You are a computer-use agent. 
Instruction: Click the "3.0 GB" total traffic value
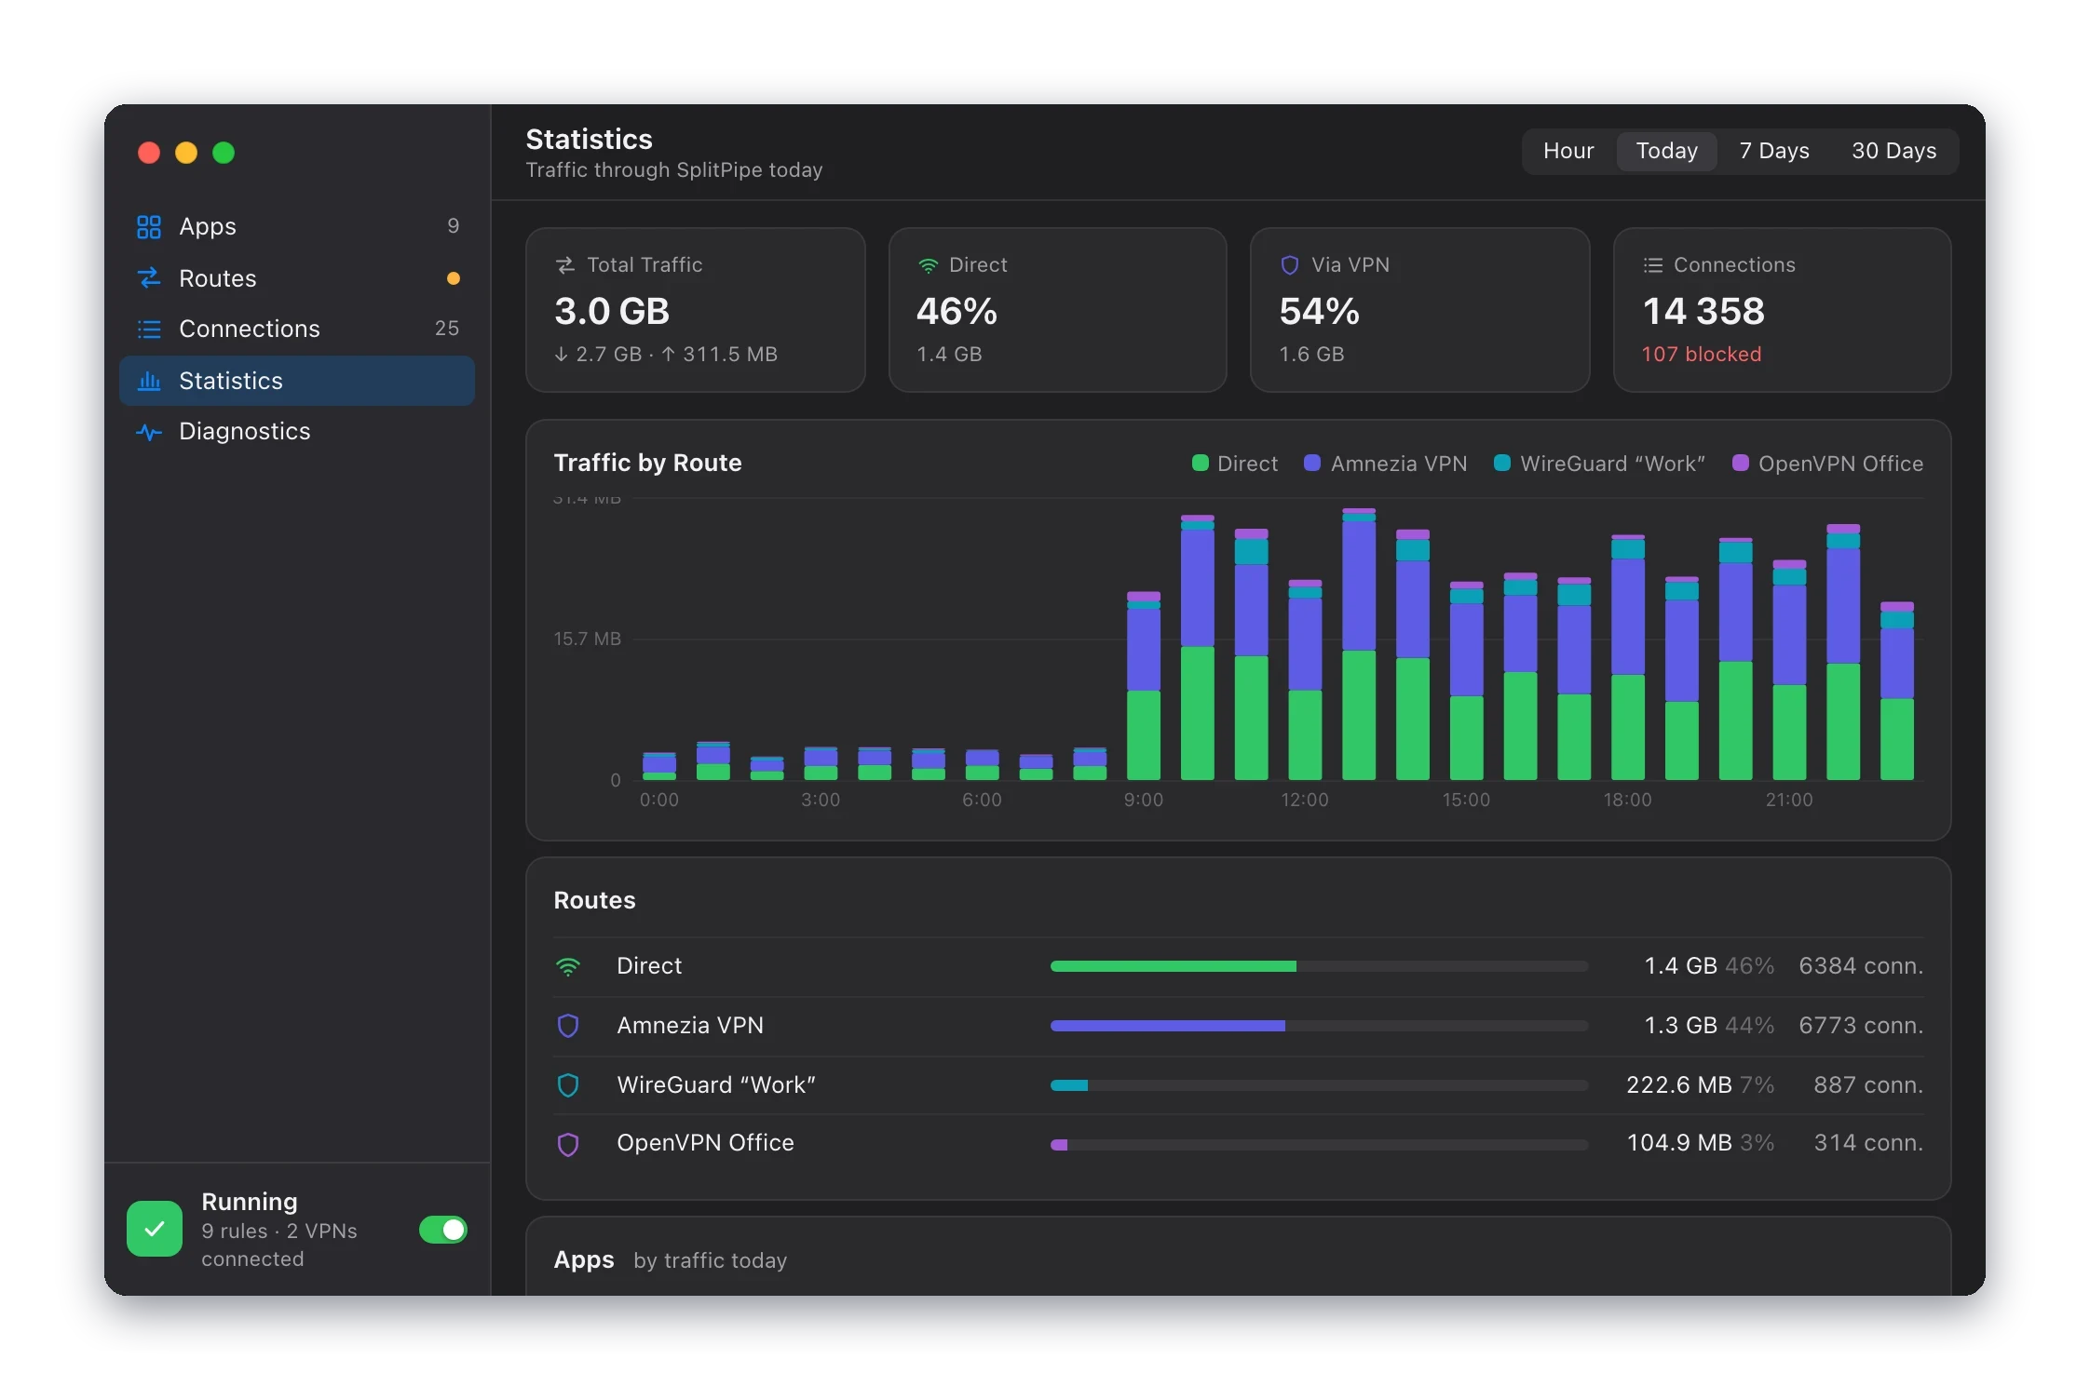(x=612, y=312)
